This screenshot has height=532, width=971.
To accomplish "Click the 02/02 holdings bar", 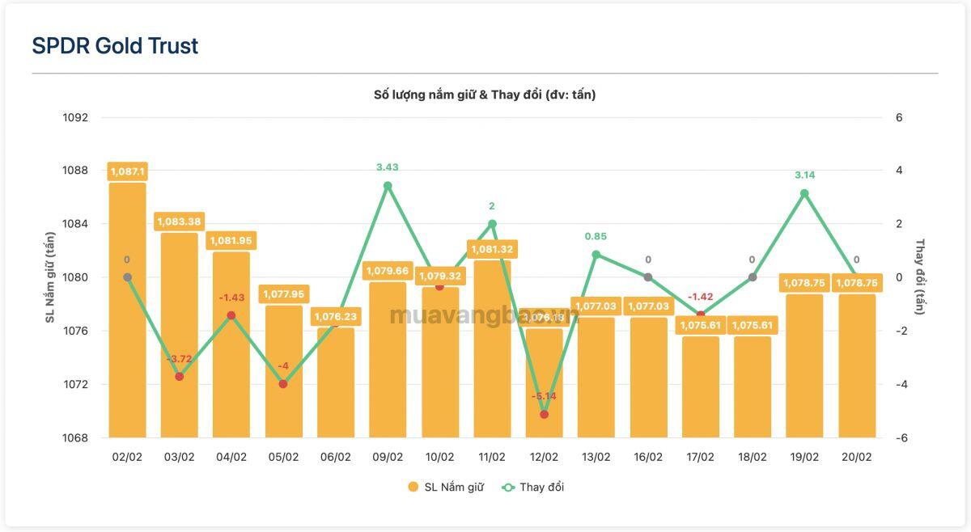I will point(127,310).
